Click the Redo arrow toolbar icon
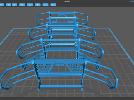This screenshot has height=100, width=134. (x=15, y=5)
